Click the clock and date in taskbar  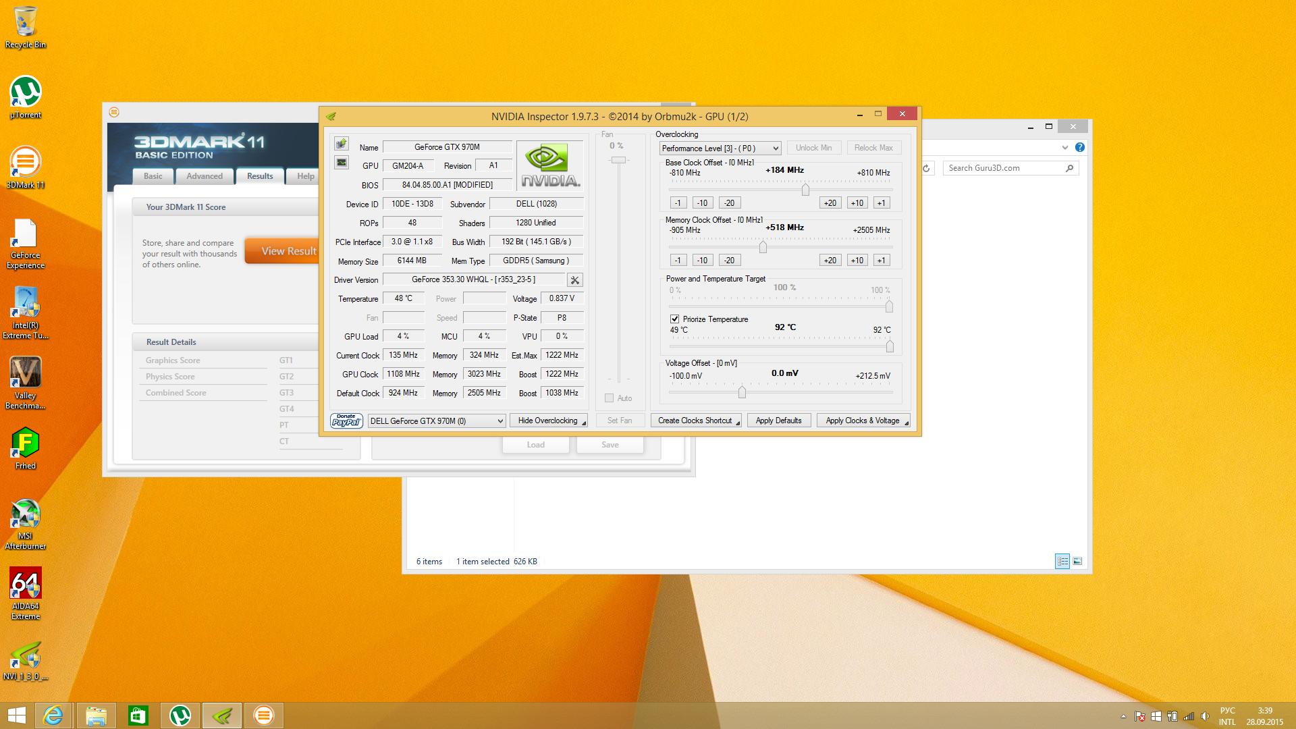pyautogui.click(x=1265, y=716)
